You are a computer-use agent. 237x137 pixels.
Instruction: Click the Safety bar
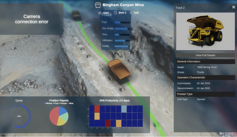point(122,46)
